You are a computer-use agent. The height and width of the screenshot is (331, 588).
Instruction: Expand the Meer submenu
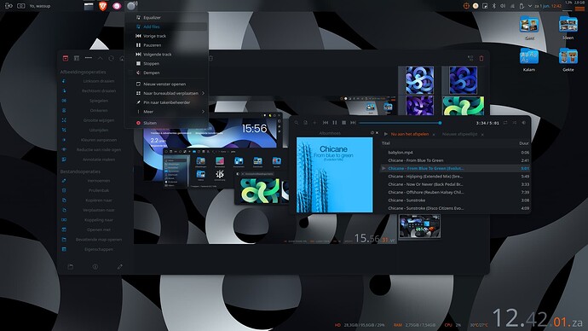pos(166,112)
